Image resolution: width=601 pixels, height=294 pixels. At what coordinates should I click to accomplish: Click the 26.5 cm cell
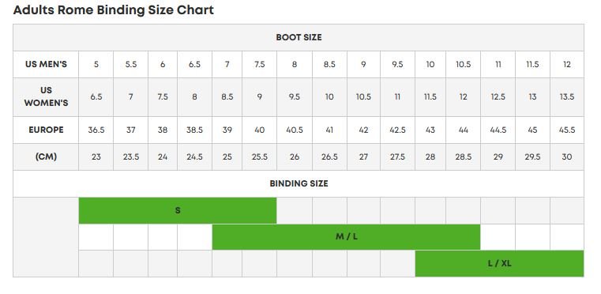[329, 156]
